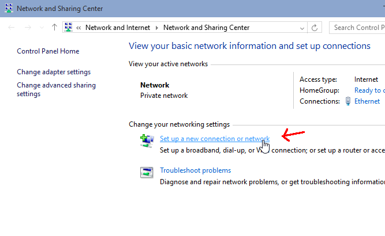Select the Network and Internet breadcrumb
Image resolution: width=385 pixels, height=236 pixels.
tap(118, 28)
